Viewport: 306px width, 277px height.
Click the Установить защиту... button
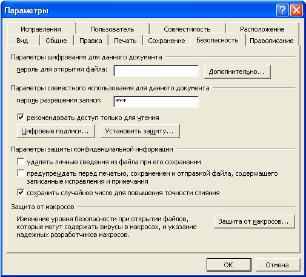(x=140, y=131)
